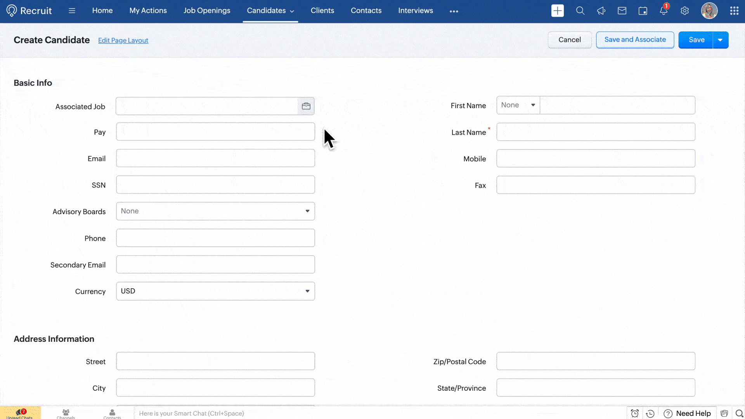Toggle the hamburger sidebar menu icon

pyautogui.click(x=72, y=11)
